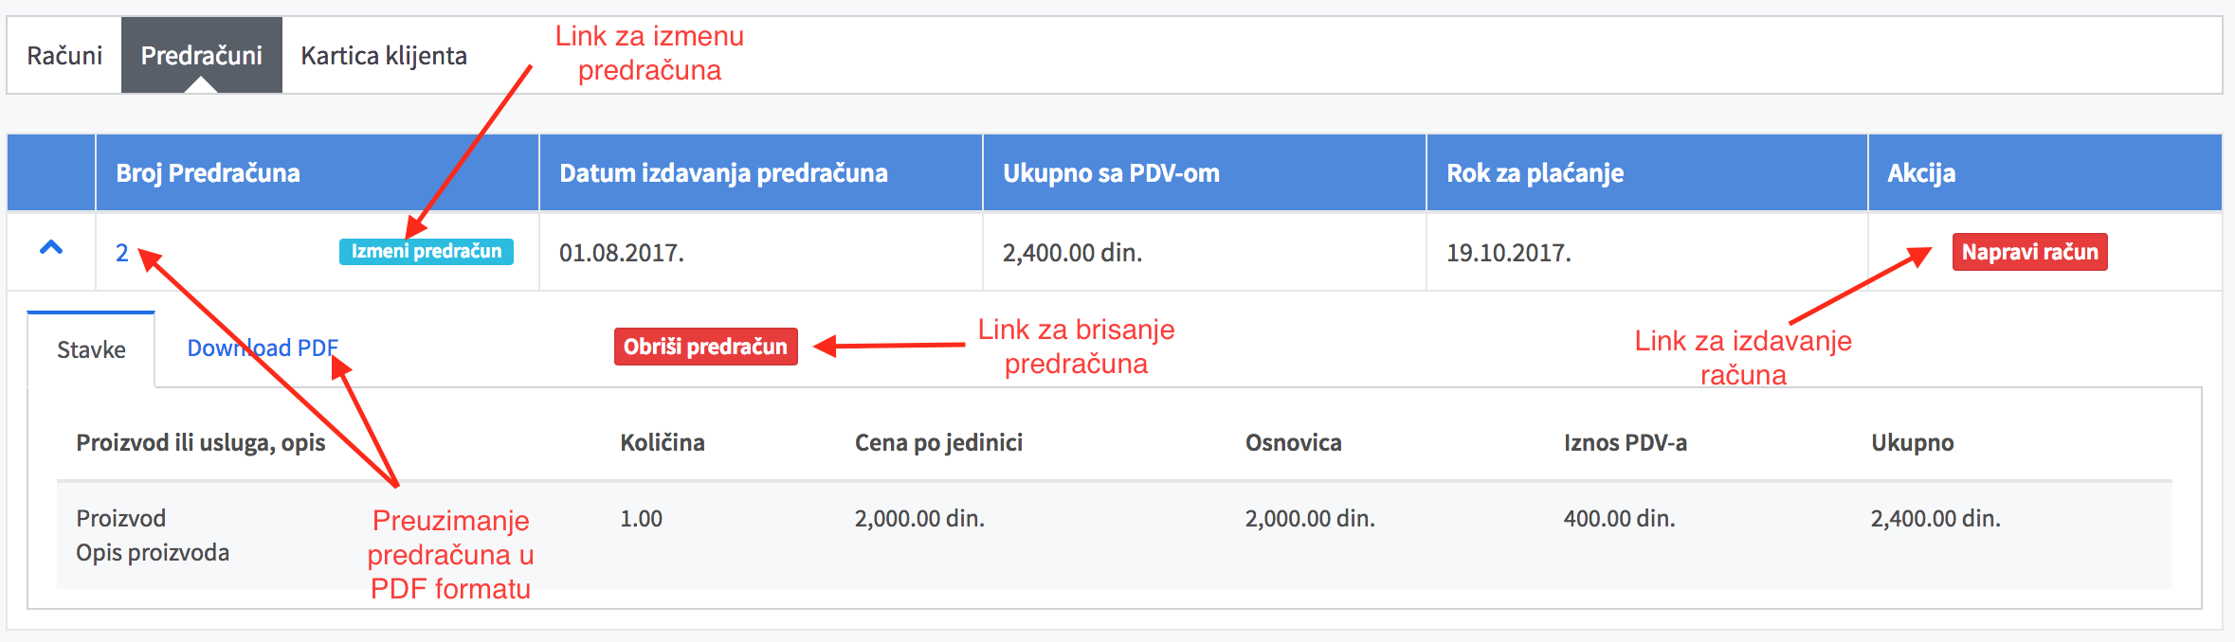Select the Predračuni tab
The width and height of the screenshot is (2235, 642).
click(x=202, y=55)
